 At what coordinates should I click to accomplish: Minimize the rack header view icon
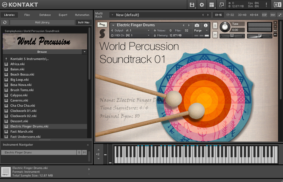pyautogui.click(x=280, y=15)
